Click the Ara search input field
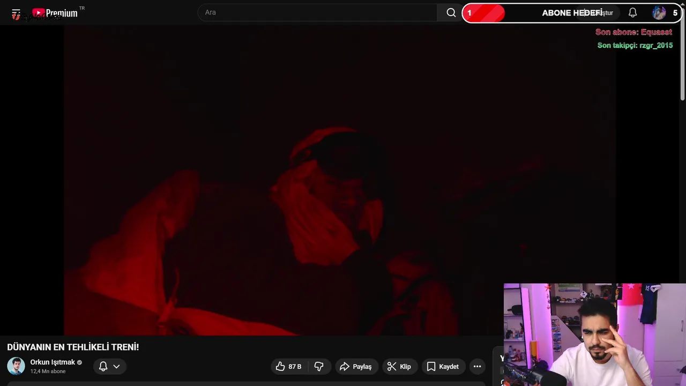Screen dimensions: 686x386 pos(318,12)
